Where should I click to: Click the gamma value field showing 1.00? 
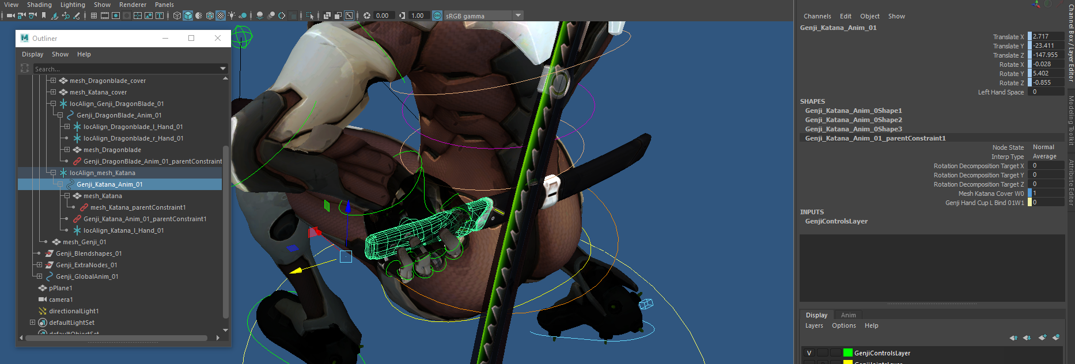419,16
